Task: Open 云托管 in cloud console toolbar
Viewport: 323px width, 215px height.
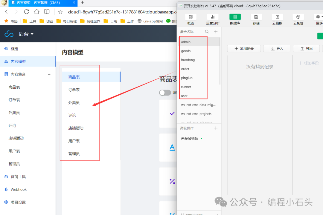Action: click(x=298, y=19)
